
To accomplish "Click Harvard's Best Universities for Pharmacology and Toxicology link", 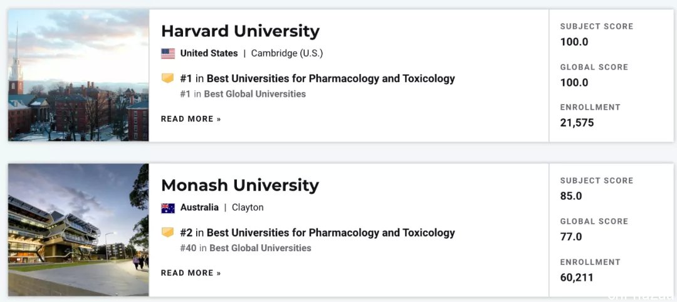I will (x=331, y=78).
